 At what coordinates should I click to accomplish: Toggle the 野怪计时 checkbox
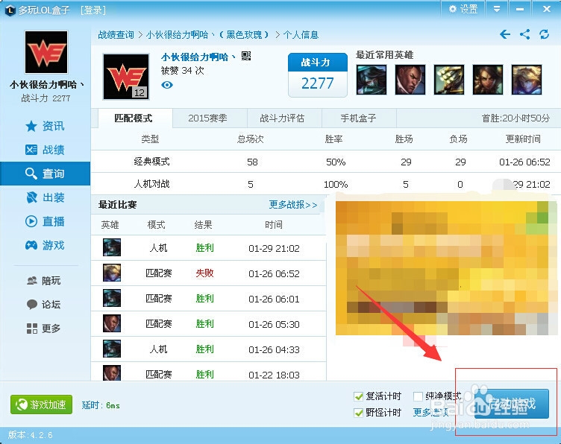tap(359, 413)
